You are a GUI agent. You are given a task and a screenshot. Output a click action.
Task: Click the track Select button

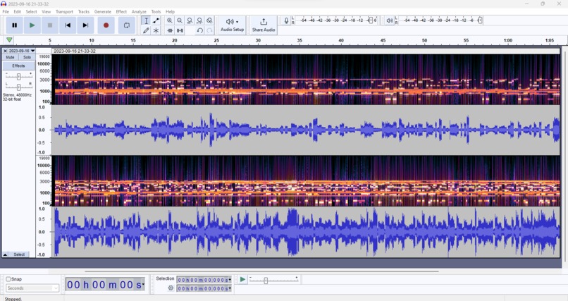[19, 254]
